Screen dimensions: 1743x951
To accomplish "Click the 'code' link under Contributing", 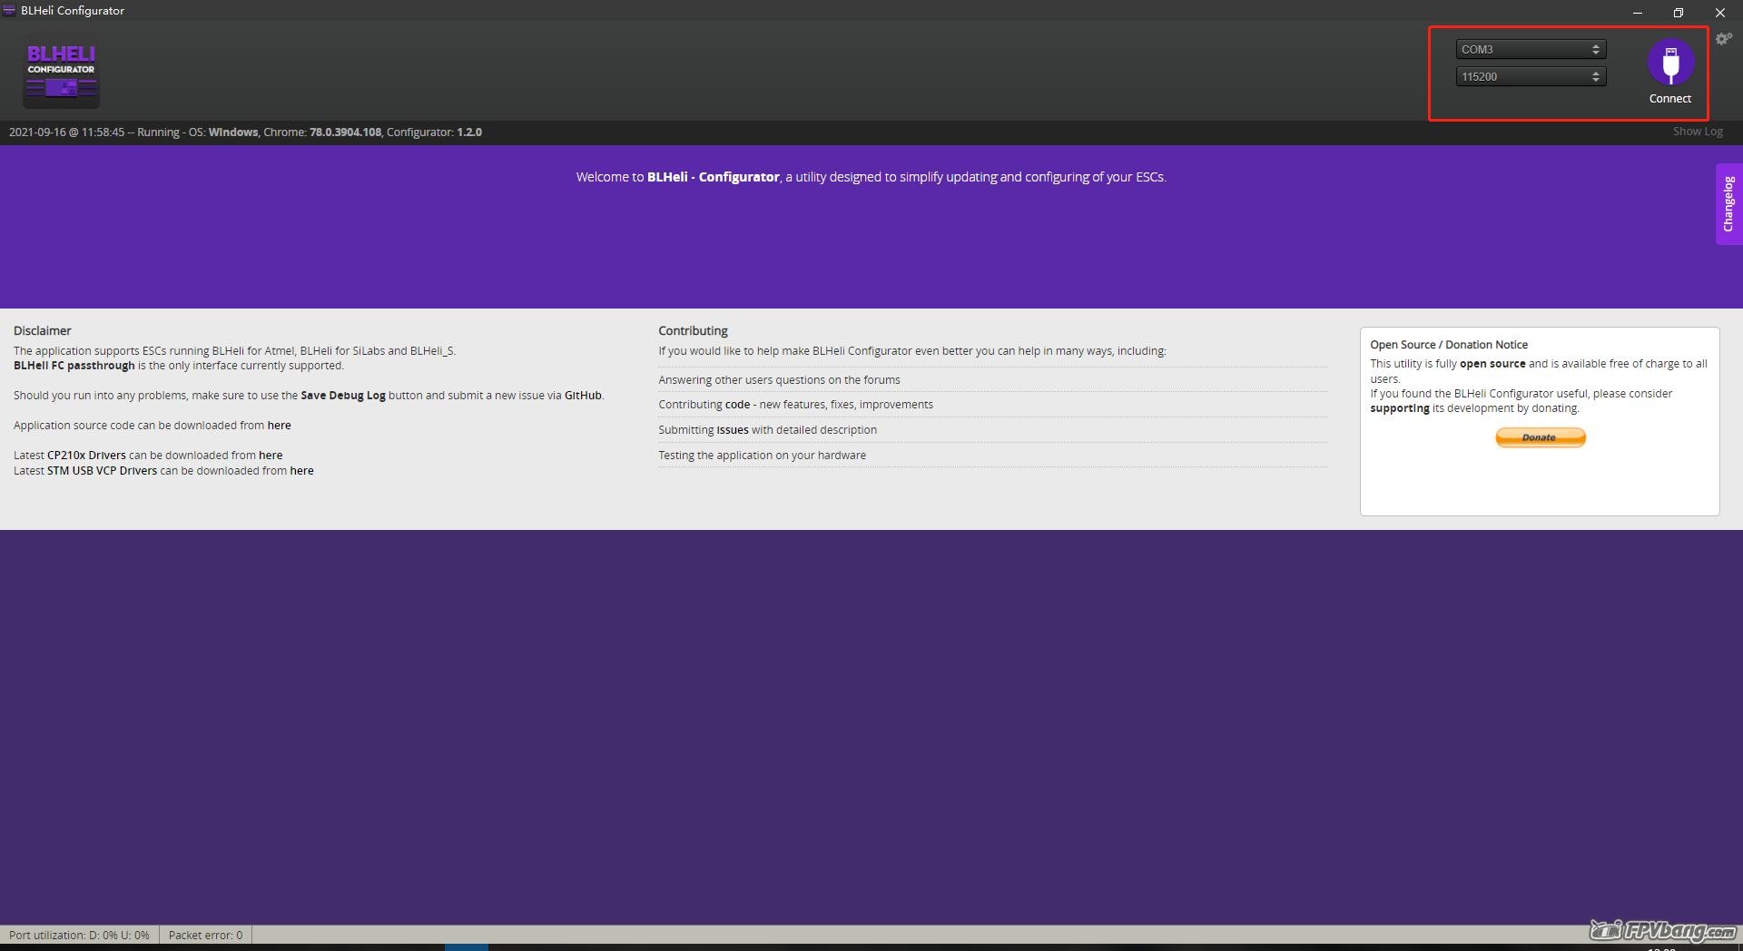I will point(737,405).
